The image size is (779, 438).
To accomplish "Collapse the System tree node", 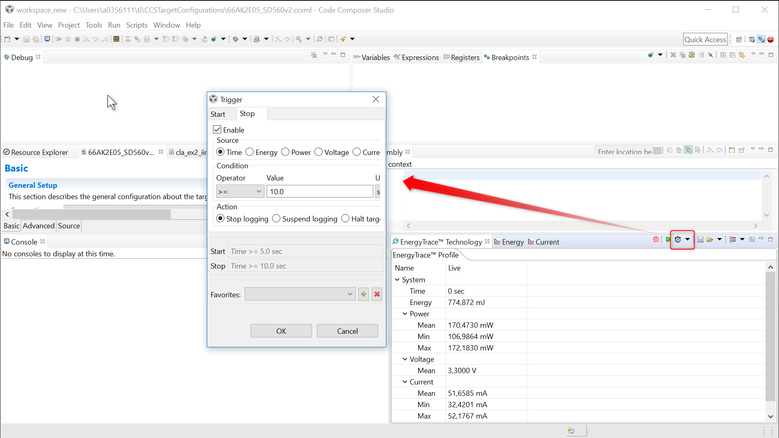I will click(397, 280).
